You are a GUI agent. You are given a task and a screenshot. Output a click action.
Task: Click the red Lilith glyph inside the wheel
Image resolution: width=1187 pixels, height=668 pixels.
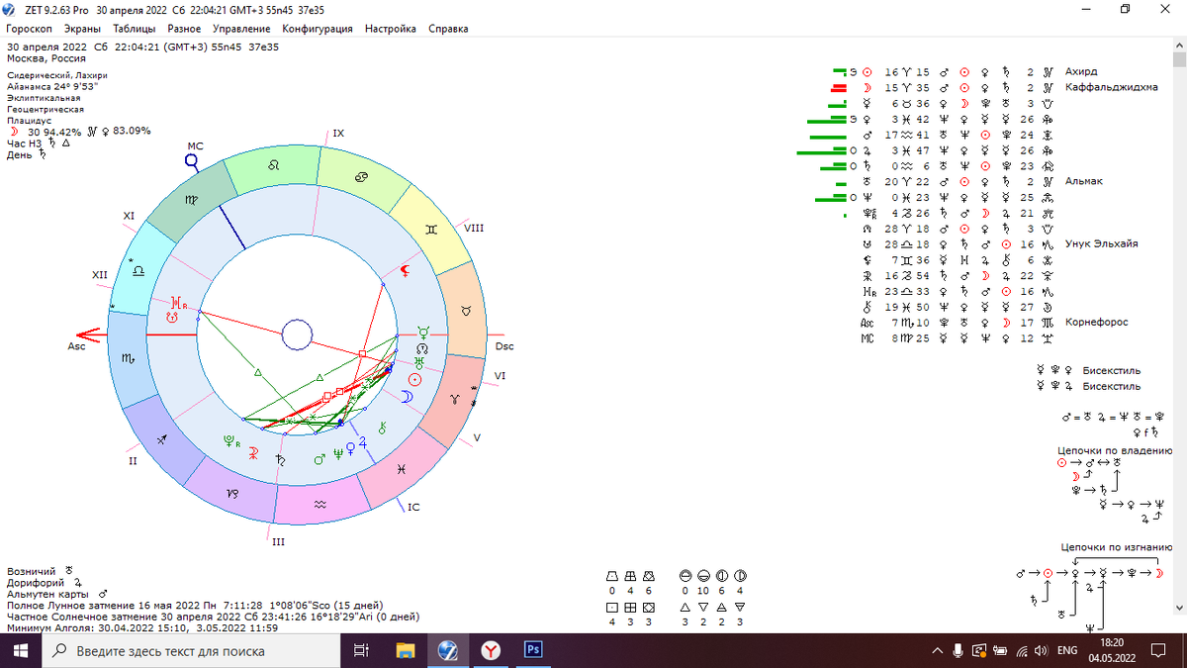point(404,270)
